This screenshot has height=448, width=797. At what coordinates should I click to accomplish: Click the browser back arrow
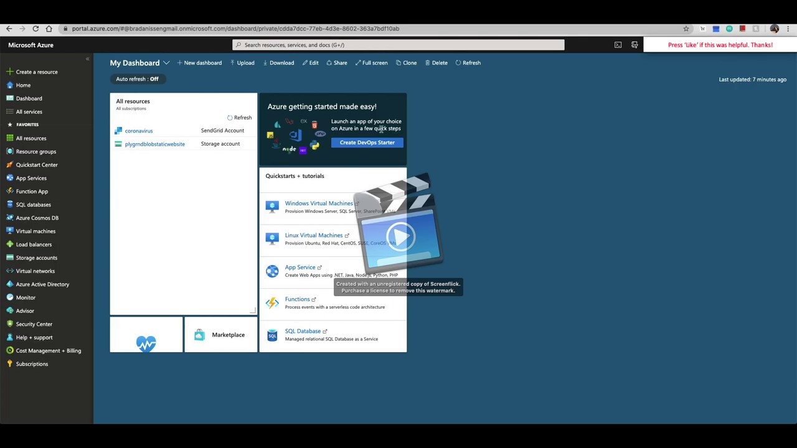coord(9,29)
